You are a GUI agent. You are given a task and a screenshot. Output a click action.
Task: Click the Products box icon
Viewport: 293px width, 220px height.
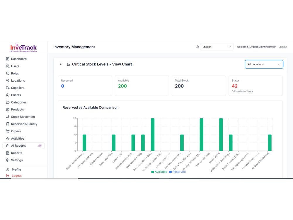coord(8,110)
